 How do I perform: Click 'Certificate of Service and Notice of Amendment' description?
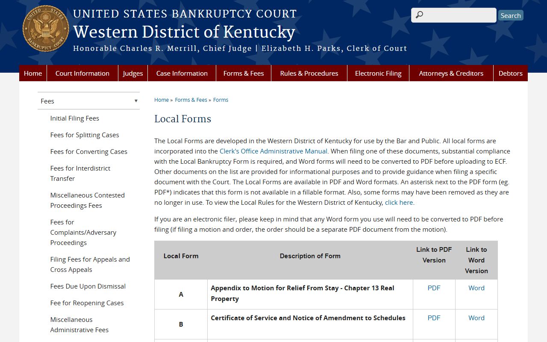(308, 318)
